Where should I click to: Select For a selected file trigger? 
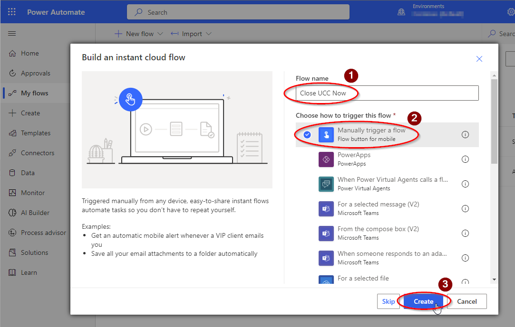click(x=387, y=278)
